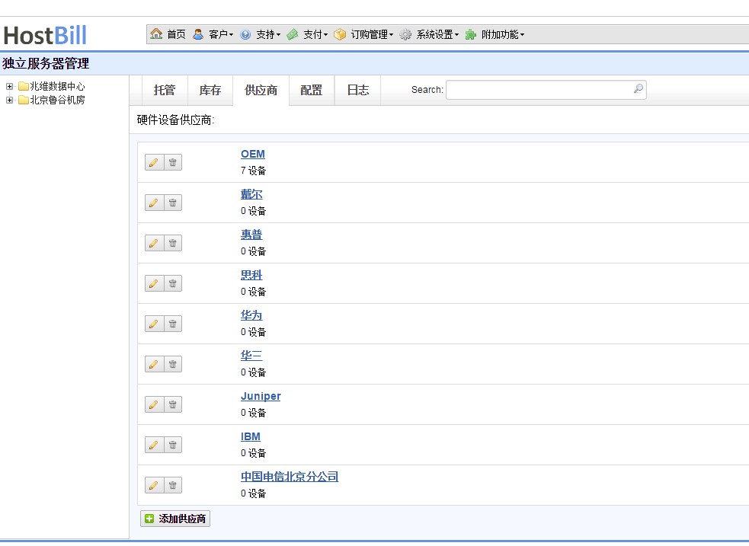Edit IBM supplier via pencil icon

point(154,445)
